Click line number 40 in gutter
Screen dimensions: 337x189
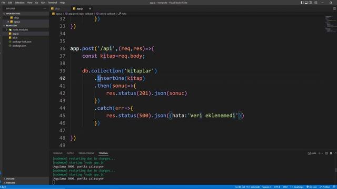click(x=62, y=78)
